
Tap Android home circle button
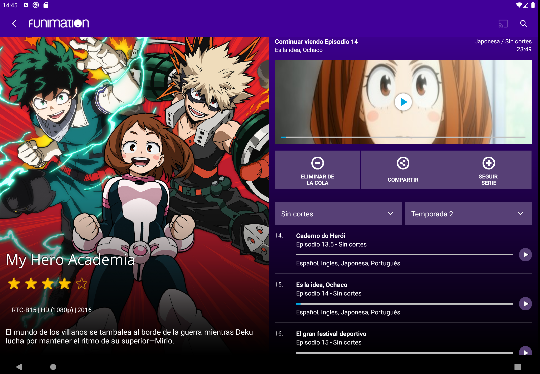(53, 367)
